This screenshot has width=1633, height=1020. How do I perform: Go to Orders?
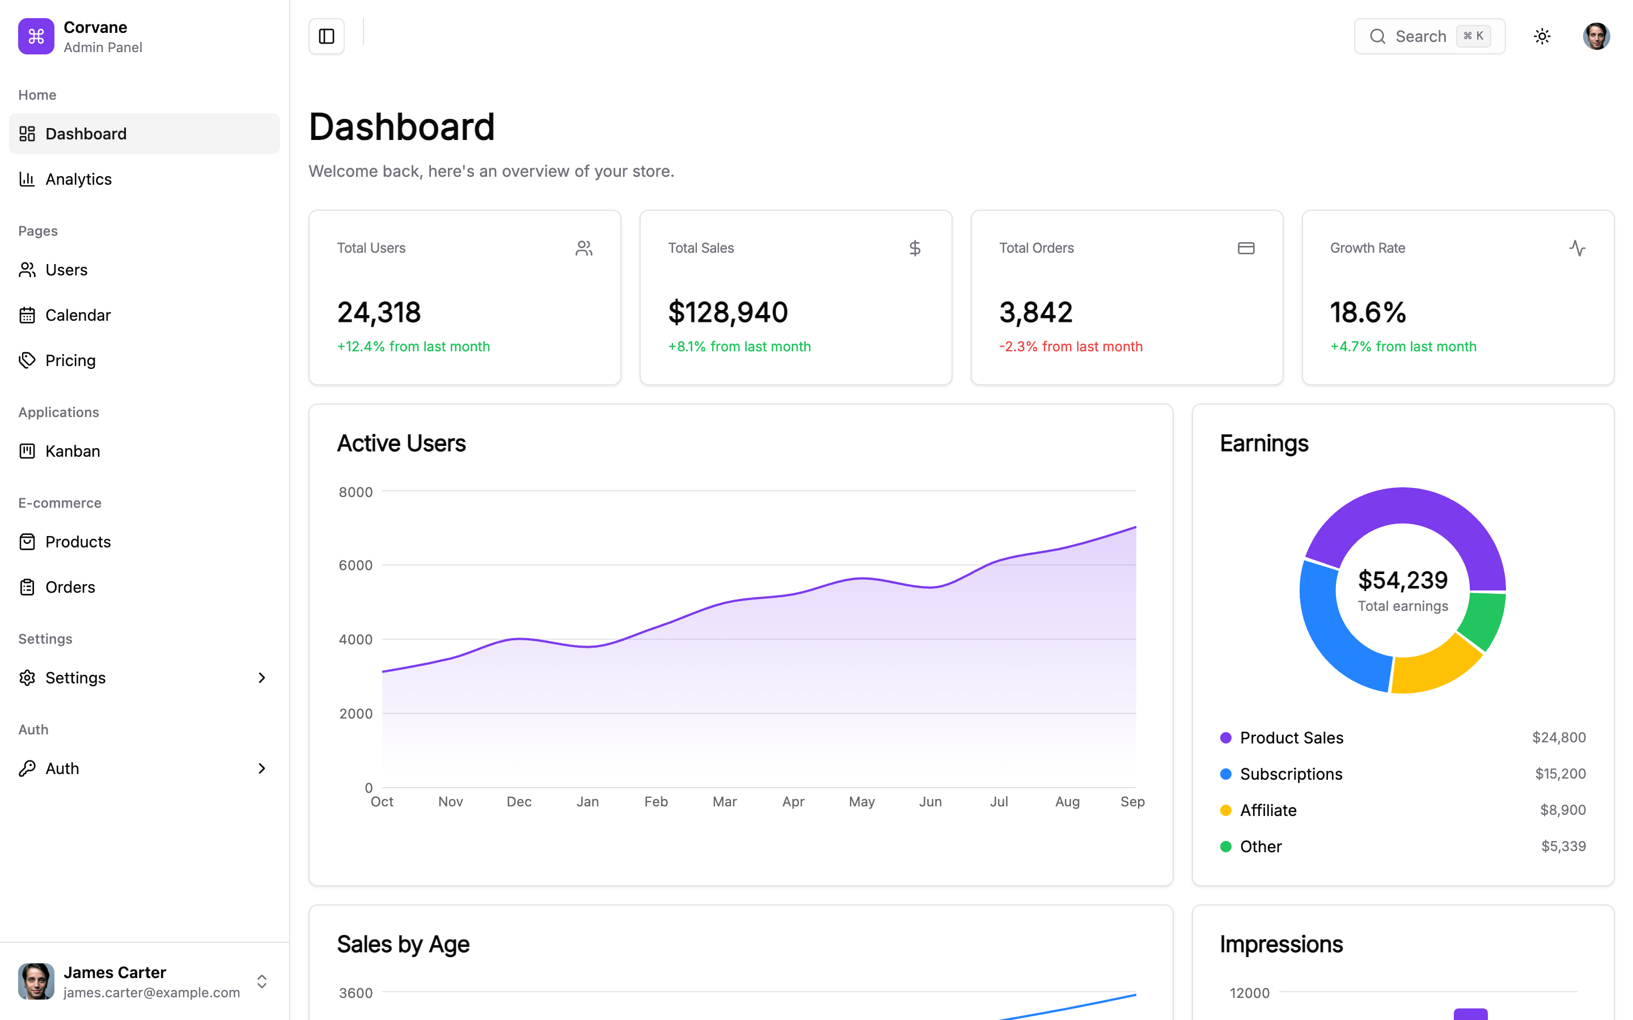pyautogui.click(x=145, y=587)
